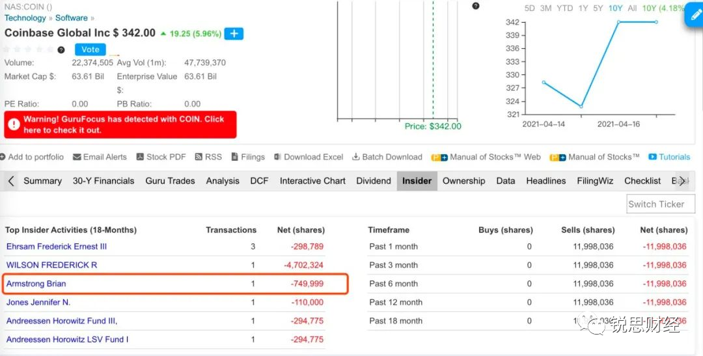The image size is (703, 356).
Task: Click the Sells (shares) column header
Action: coord(588,230)
